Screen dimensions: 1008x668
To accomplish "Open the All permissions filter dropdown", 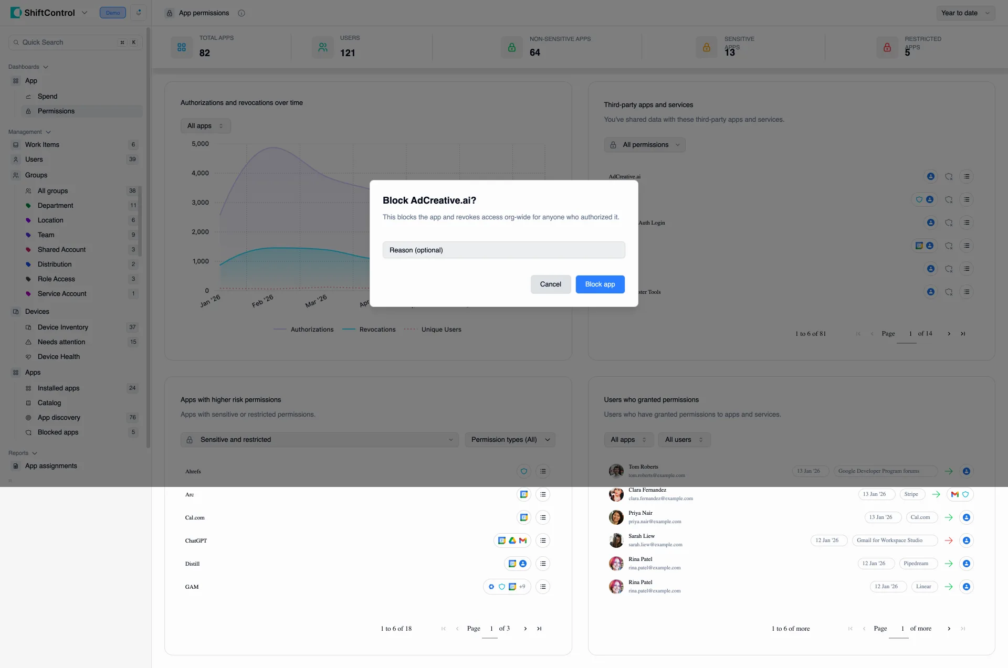I will click(x=645, y=145).
